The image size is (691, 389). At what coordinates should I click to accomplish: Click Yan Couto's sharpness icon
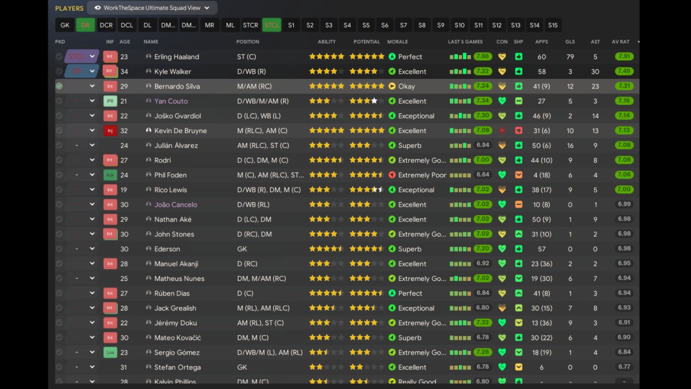[x=519, y=101]
